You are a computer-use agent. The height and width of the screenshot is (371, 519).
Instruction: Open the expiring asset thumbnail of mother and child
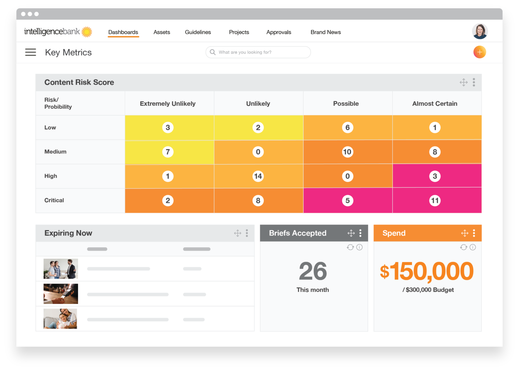pyautogui.click(x=60, y=319)
